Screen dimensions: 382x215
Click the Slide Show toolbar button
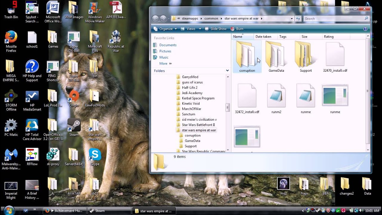coord(215,29)
